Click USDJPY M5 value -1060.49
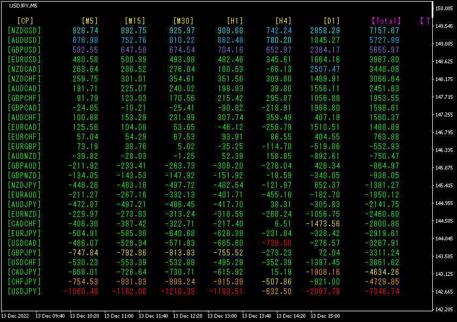457x322 pixels. [x=81, y=291]
